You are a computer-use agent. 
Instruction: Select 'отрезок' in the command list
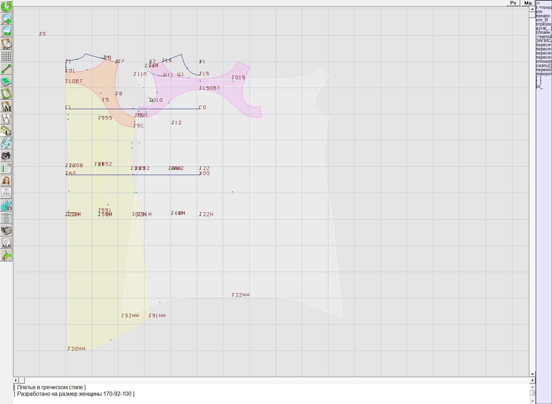(543, 24)
